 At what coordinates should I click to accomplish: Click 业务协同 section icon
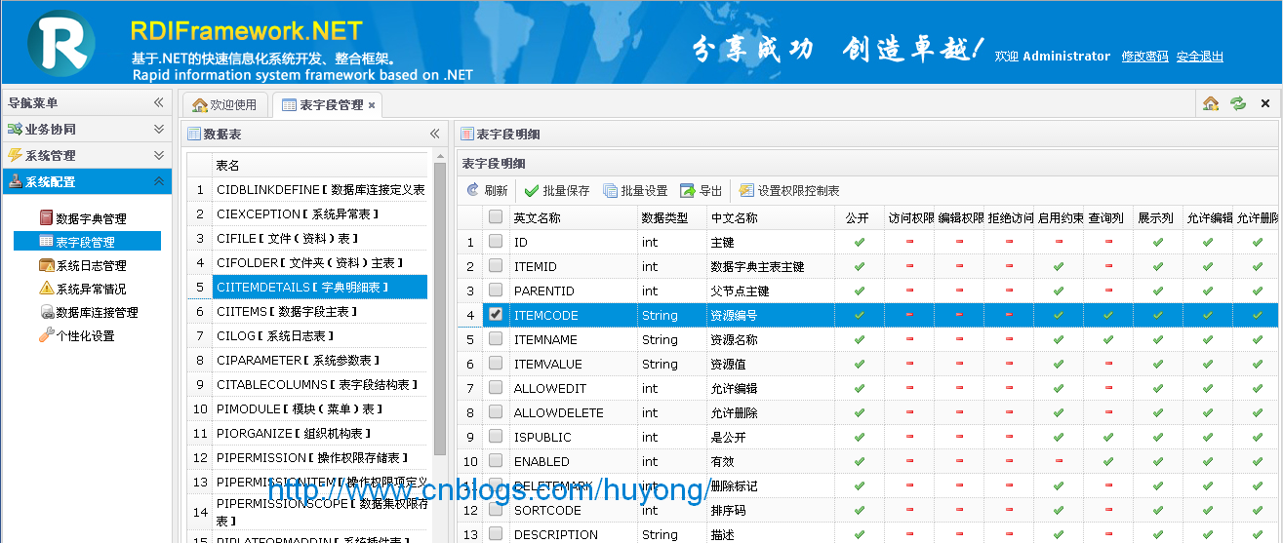[x=15, y=129]
